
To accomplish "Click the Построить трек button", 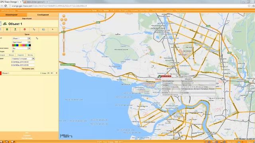I will [28, 69].
